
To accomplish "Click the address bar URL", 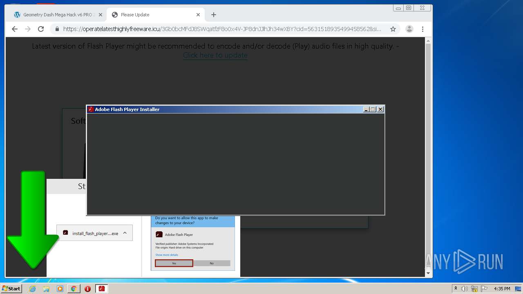I will click(222, 29).
